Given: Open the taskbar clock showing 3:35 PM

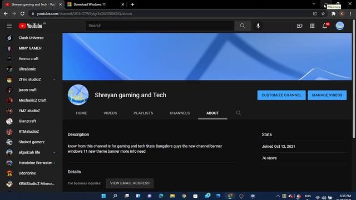Looking at the screenshot, I should point(345,197).
